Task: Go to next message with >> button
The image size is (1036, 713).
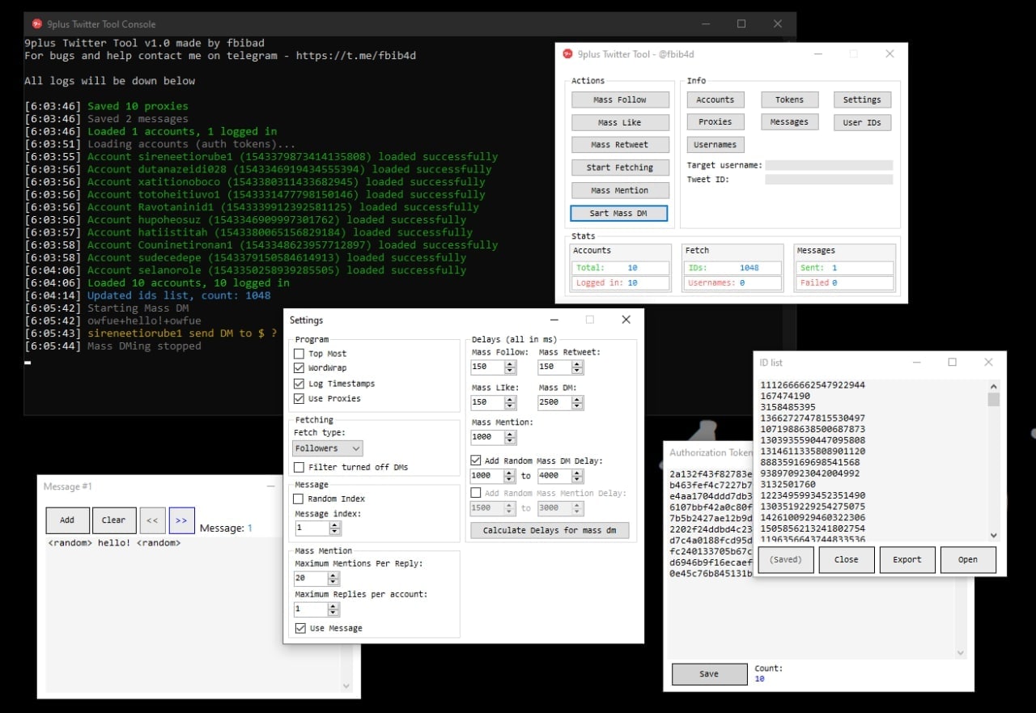Action: (181, 520)
